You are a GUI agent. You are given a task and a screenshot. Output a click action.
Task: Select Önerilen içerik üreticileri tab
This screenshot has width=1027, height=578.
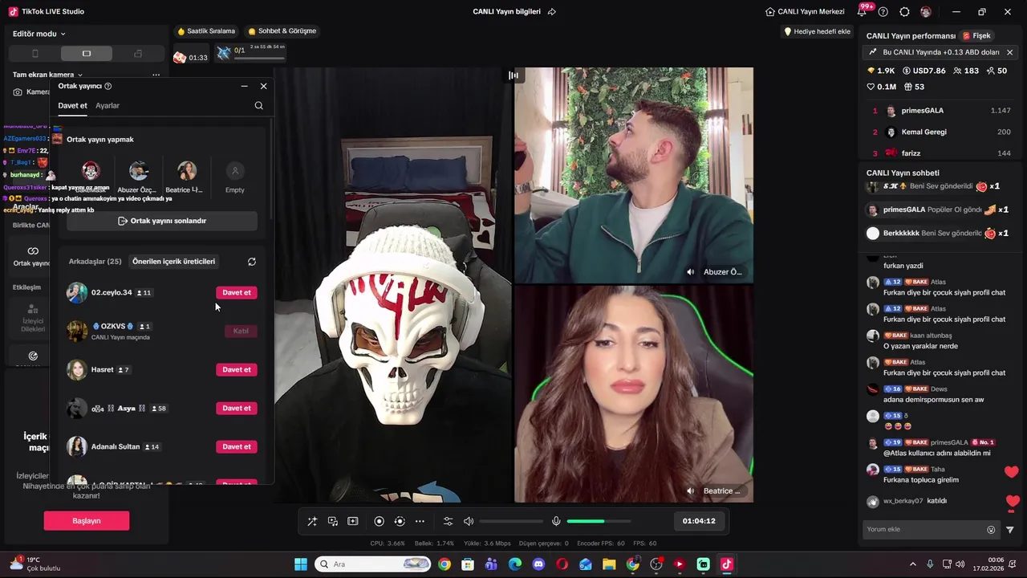[173, 262]
